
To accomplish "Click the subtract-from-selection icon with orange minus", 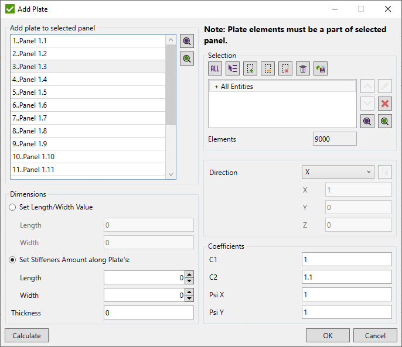I will coord(268,68).
